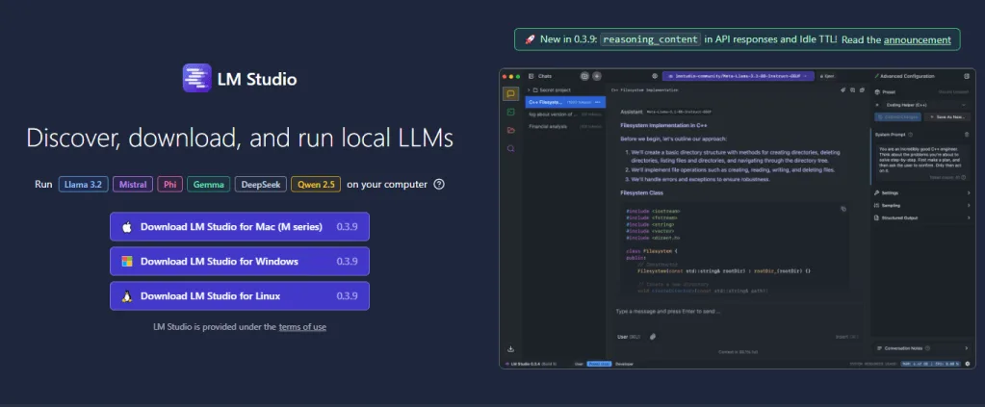Switch to Power User mode in status bar
Screen dimensions: 985x407
click(599, 364)
